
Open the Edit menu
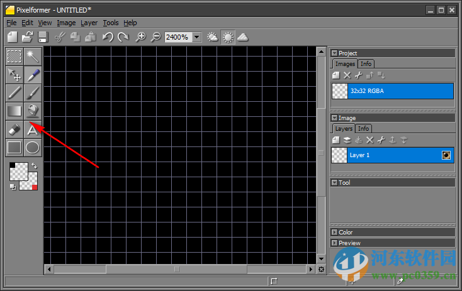click(x=28, y=23)
